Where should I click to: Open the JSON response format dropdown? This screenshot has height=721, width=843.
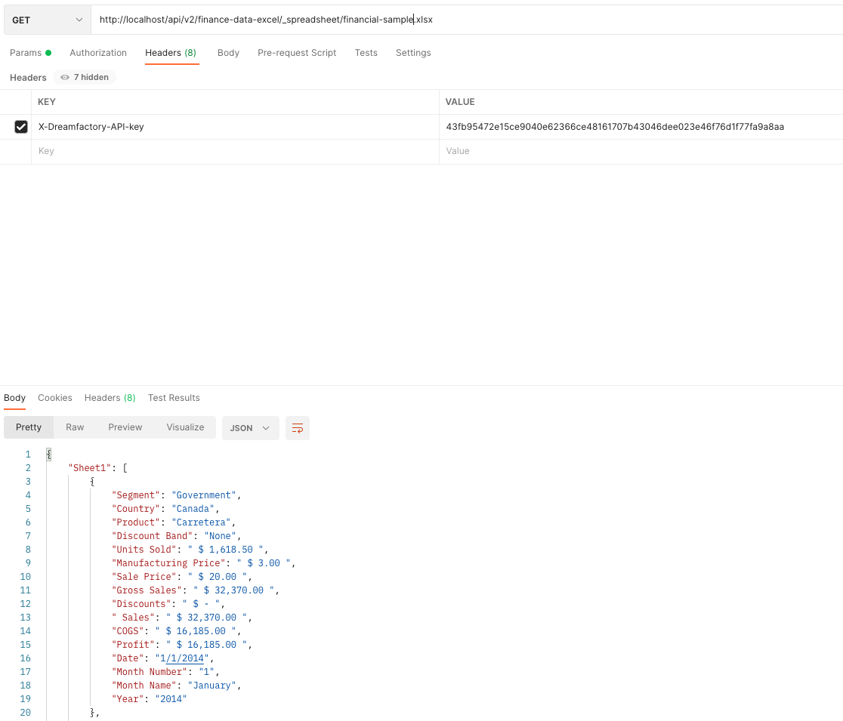(250, 427)
